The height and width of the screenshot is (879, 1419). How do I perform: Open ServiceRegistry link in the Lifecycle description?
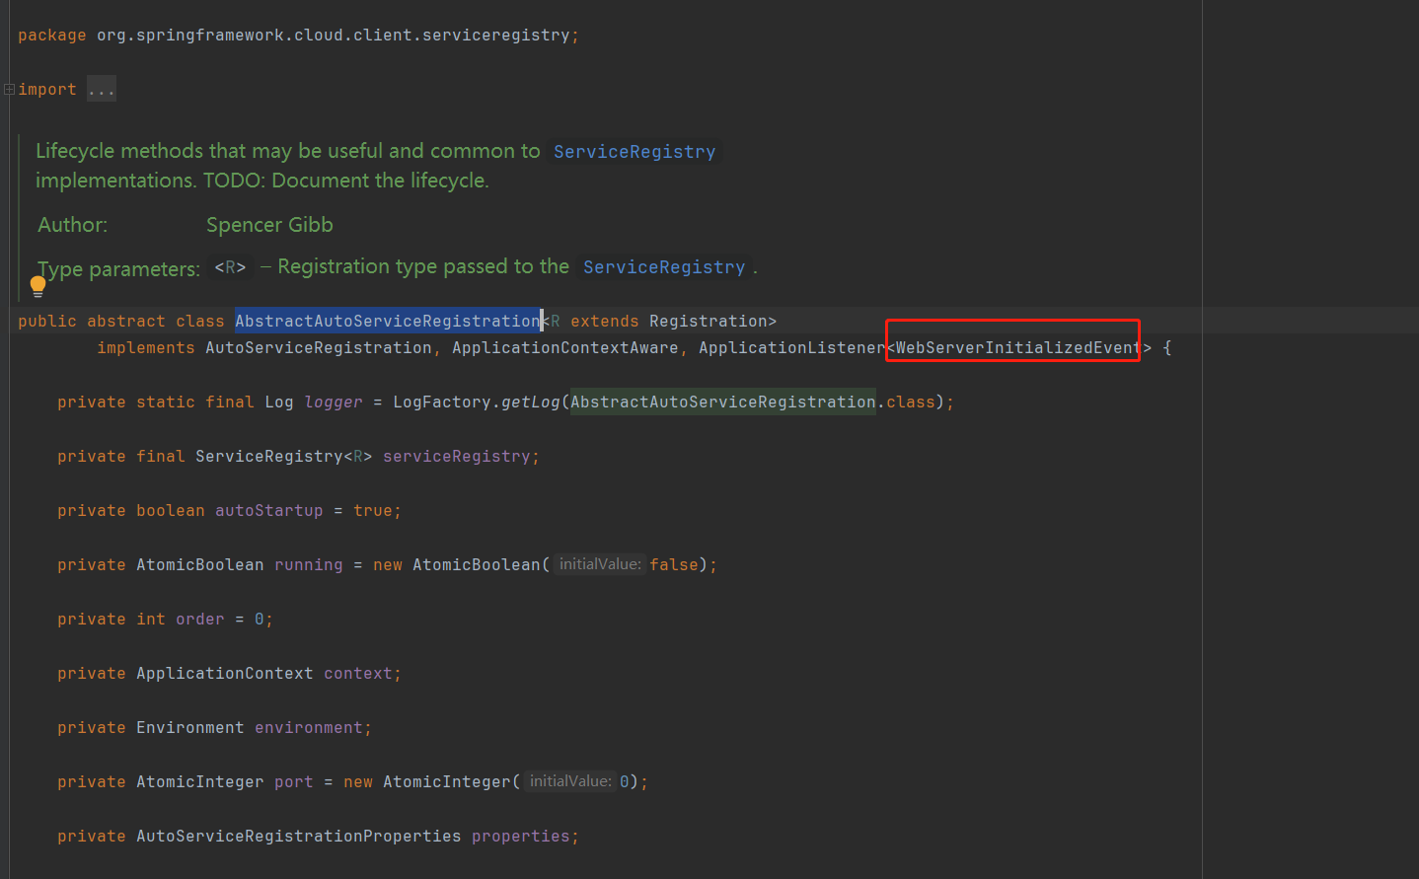634,152
